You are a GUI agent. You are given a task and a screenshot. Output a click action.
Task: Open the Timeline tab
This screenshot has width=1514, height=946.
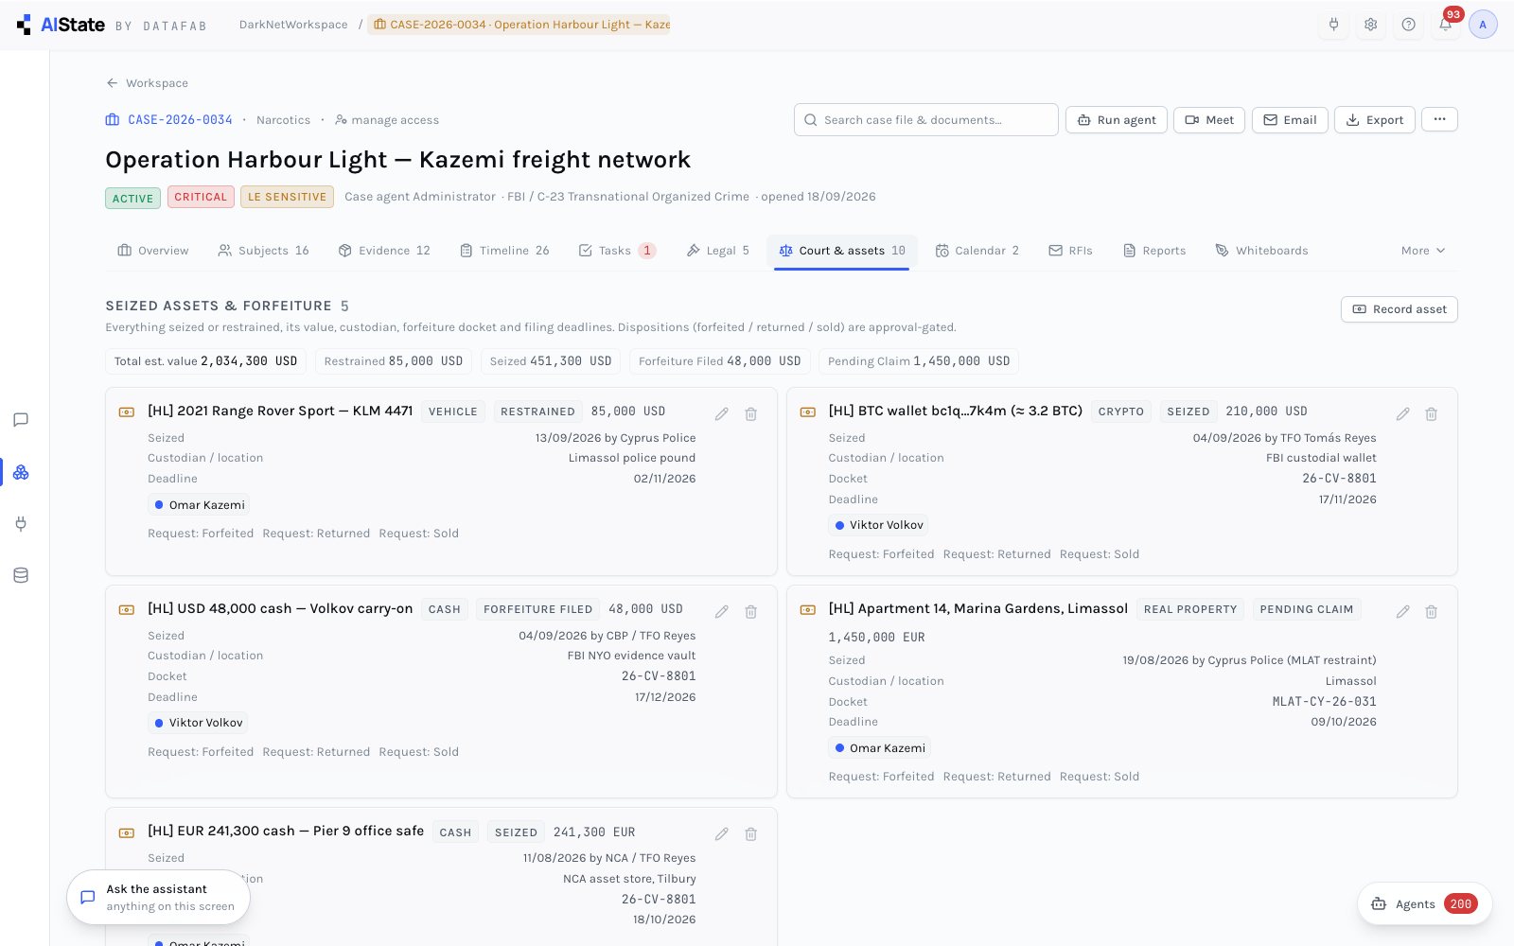pyautogui.click(x=504, y=251)
